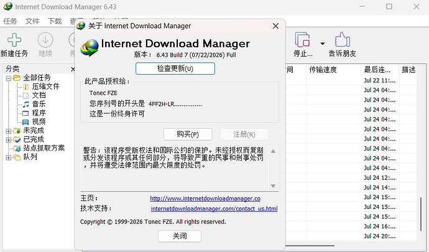
Task: Click the New Task (新建任务) plus icon
Action: [x=14, y=40]
